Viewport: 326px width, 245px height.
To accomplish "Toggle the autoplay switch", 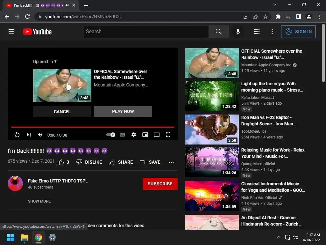I will coord(110,135).
